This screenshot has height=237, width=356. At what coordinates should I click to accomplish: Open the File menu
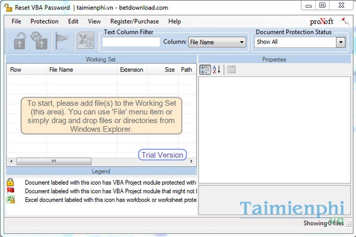[x=17, y=21]
